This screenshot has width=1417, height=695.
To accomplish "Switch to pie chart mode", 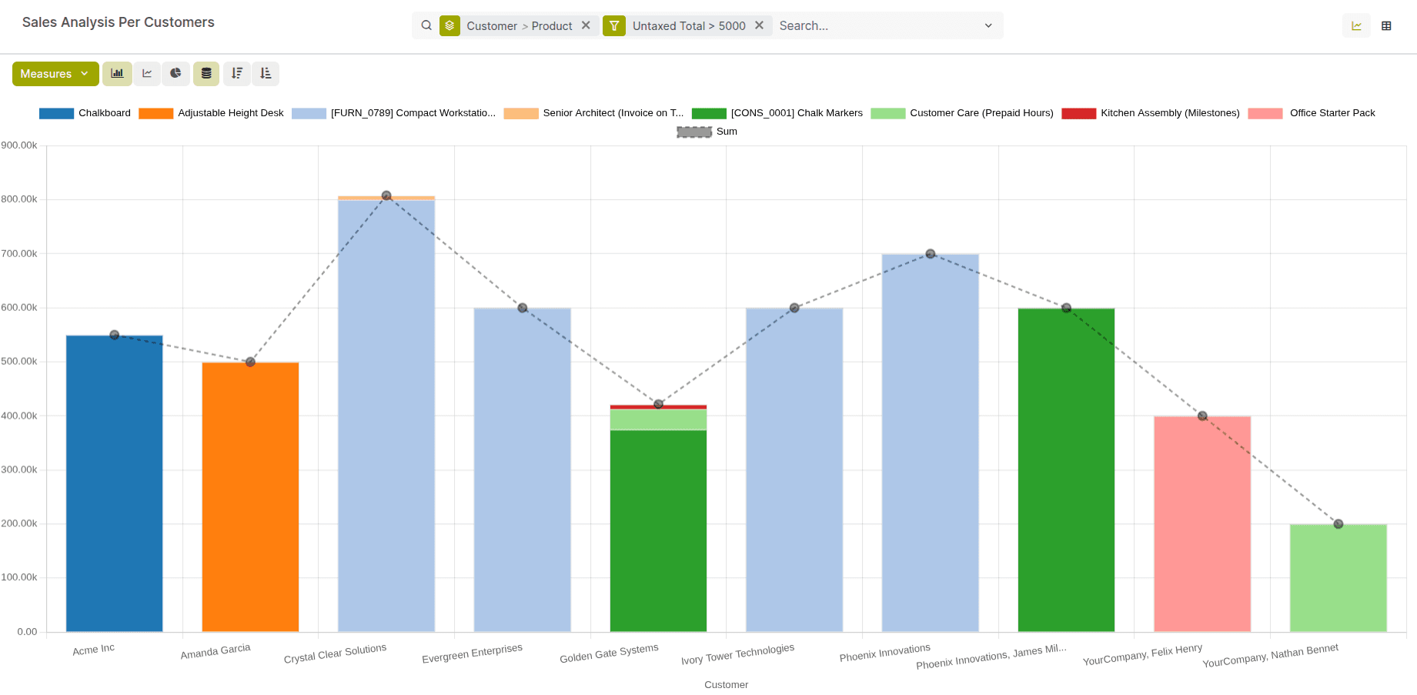I will [175, 73].
